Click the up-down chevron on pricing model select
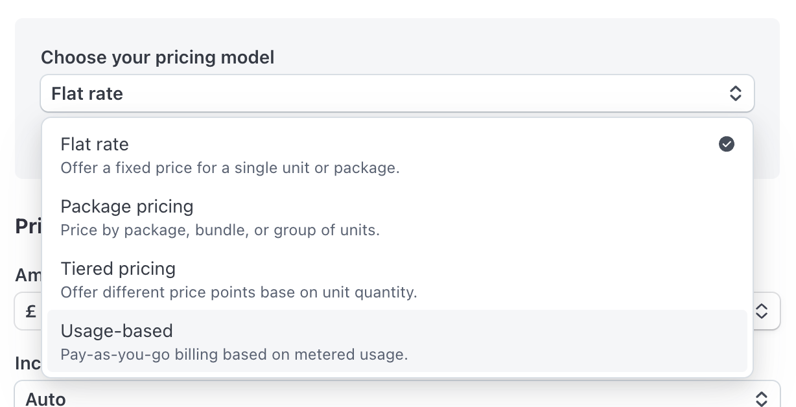796x407 pixels. click(x=736, y=93)
